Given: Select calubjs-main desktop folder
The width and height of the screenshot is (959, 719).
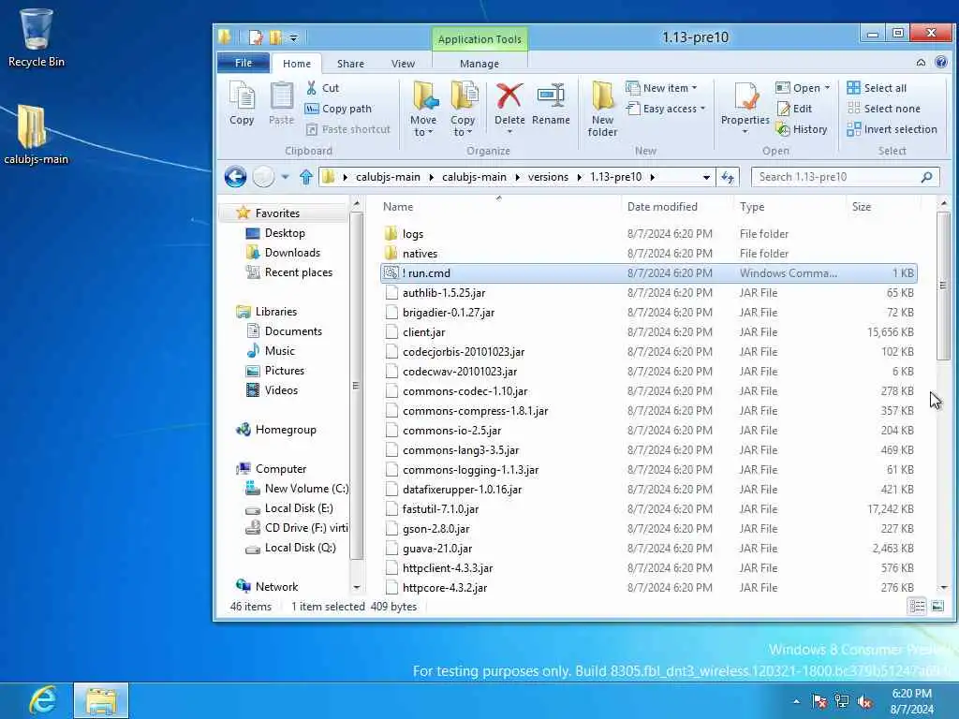Looking at the screenshot, I should tap(37, 135).
